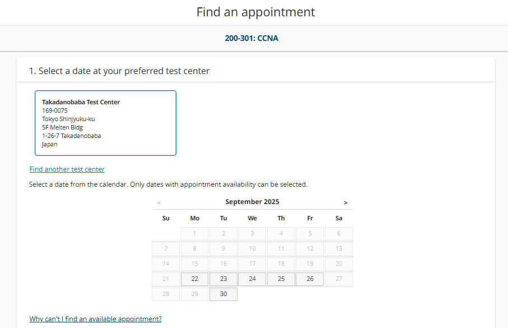Click the Mo weekday column header
508x328 pixels.
point(194,218)
